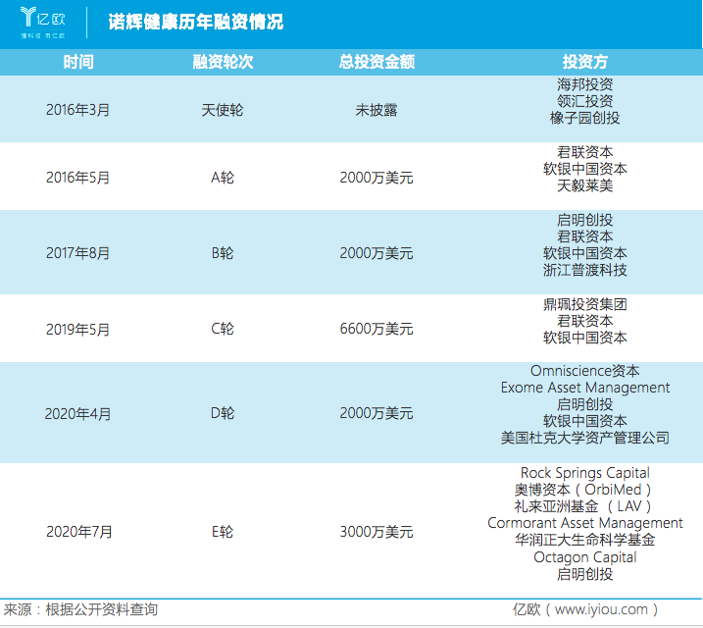Screen dimensions: 703x628
Task: Click the date cell 2016年5月
Action: (78, 178)
